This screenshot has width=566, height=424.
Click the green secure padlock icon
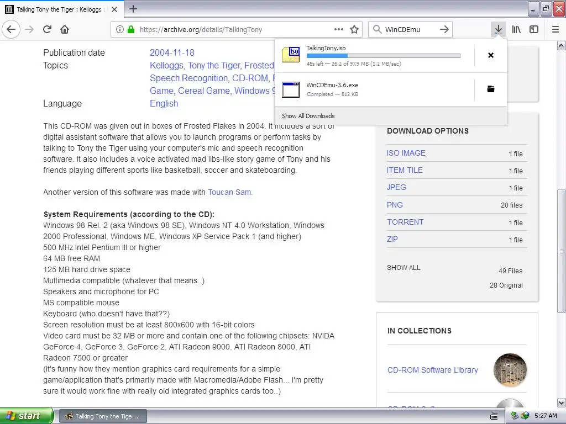pos(131,29)
